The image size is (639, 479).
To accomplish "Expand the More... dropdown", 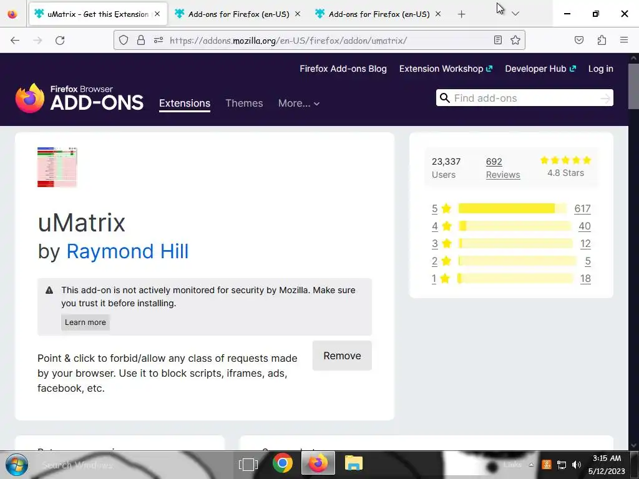I will 299,104.
